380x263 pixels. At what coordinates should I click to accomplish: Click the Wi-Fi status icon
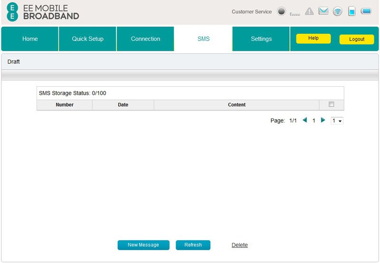337,11
